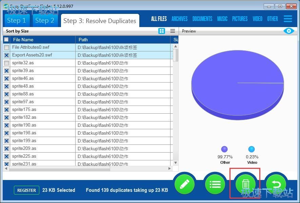Go back to the Step 1 tab
Screen dimensions: 300x203
tap(17, 20)
